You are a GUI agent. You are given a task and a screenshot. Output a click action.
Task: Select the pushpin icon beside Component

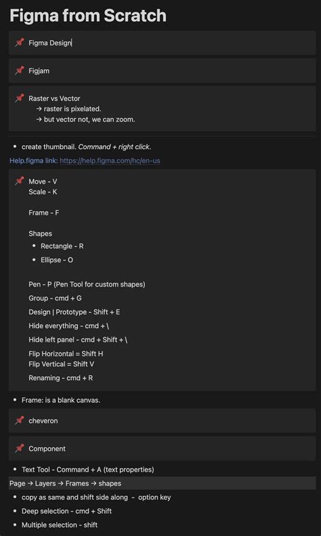pyautogui.click(x=20, y=448)
